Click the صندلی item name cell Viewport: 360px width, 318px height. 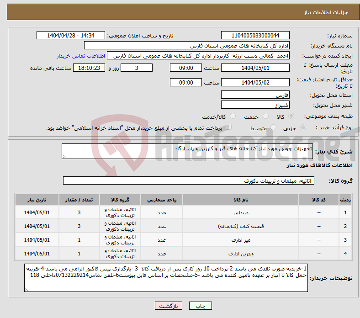tap(241, 212)
